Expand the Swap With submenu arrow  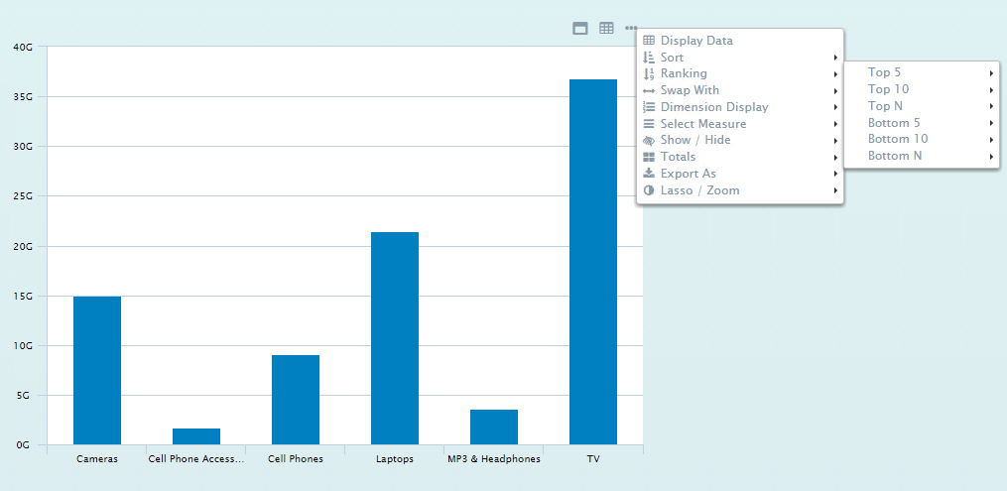pyautogui.click(x=836, y=90)
